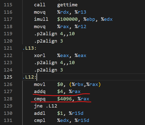Click line number 129 in gutter

tap(8, 106)
